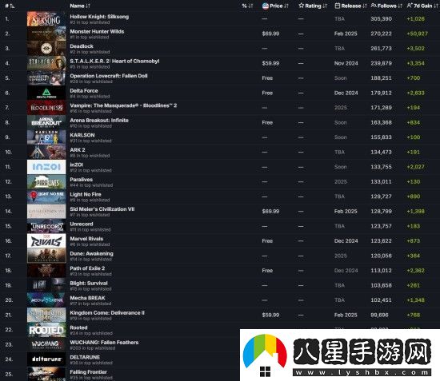The width and height of the screenshot is (440, 381).
Task: Sort table by the Name column header
Action: pos(80,6)
